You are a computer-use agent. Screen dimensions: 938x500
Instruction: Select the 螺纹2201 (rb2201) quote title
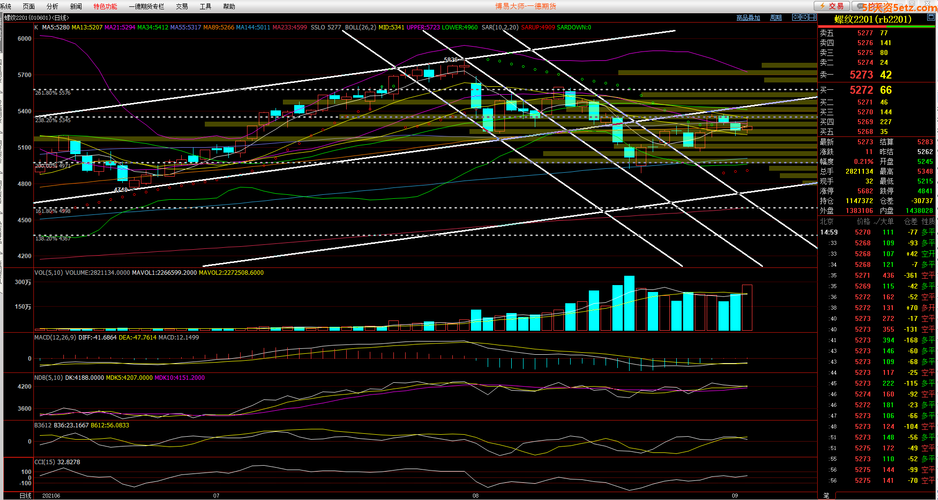click(x=873, y=19)
